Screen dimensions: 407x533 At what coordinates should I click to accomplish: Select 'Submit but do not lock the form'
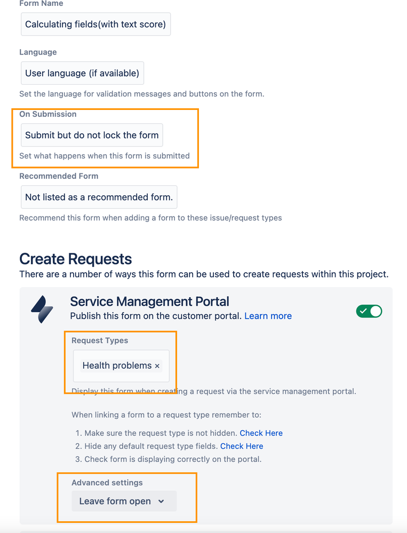91,135
